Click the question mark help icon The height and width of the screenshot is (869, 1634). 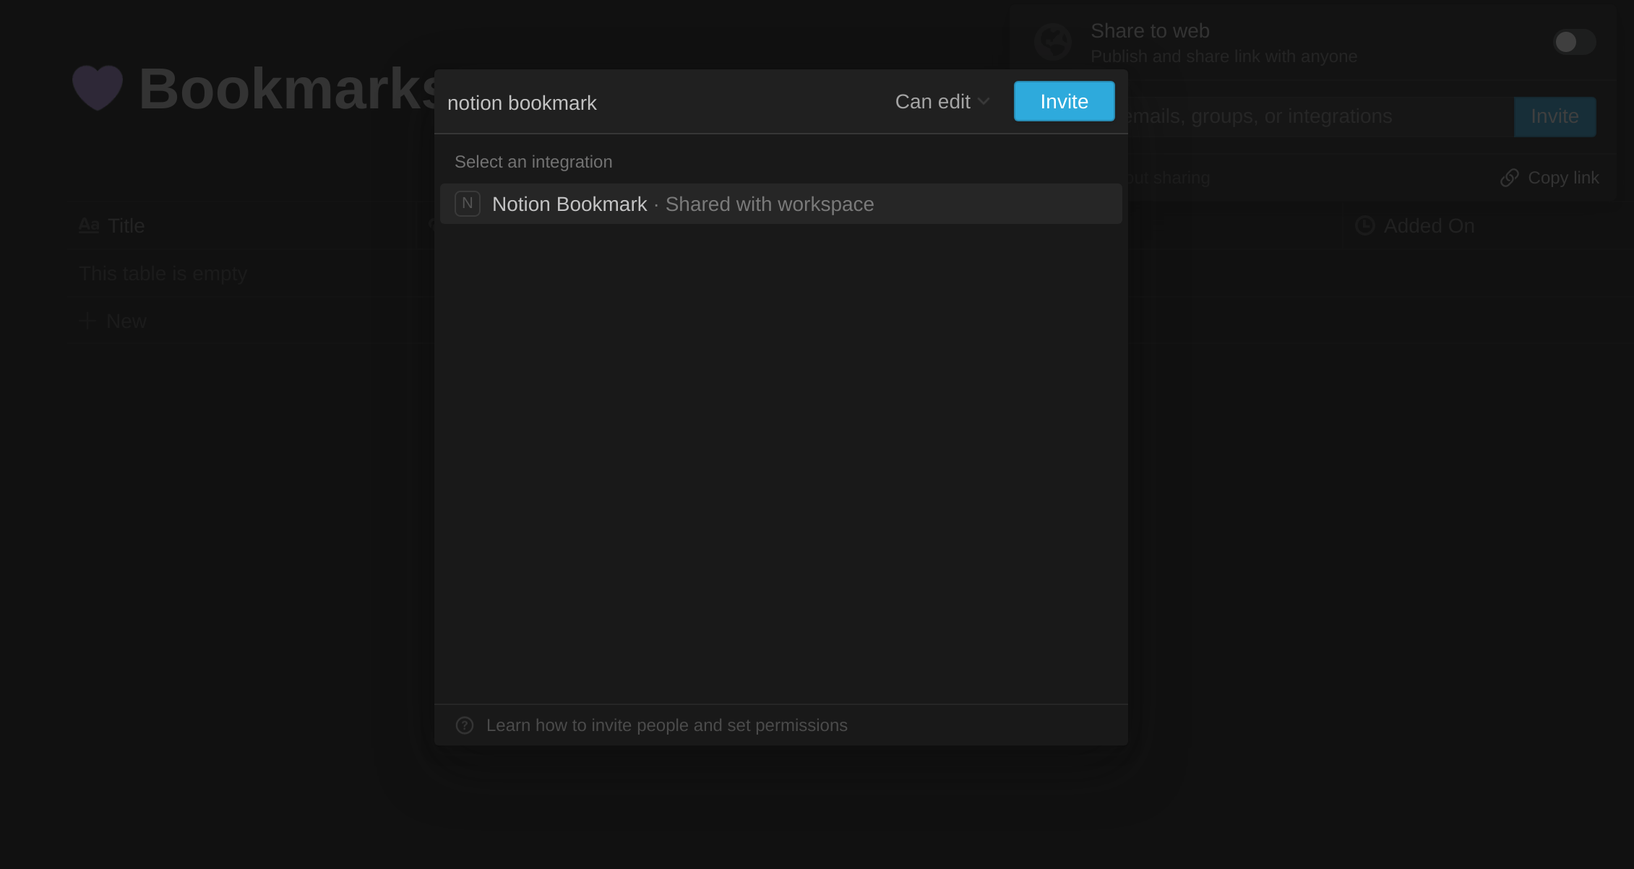[x=464, y=725]
